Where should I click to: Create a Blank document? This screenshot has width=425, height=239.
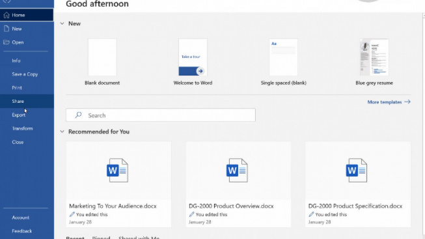(102, 57)
